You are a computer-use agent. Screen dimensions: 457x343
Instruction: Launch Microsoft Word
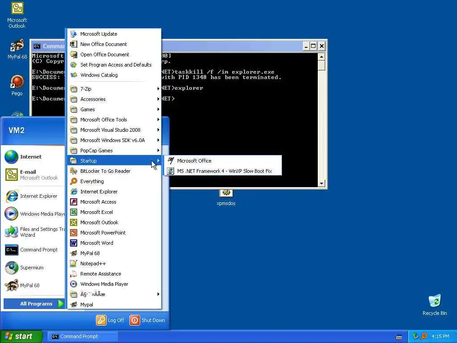pos(114,243)
